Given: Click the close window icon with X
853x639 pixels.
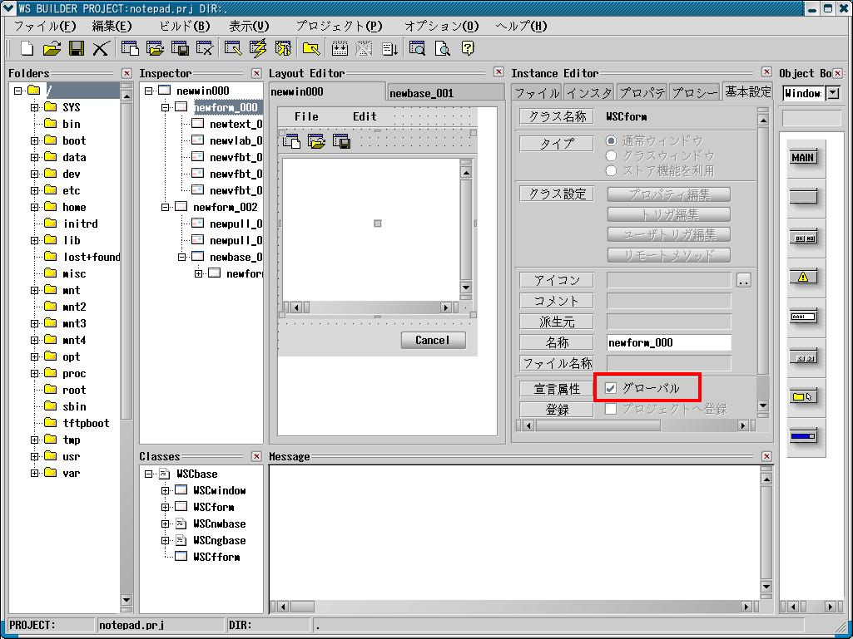Looking at the screenshot, I should 205,49.
